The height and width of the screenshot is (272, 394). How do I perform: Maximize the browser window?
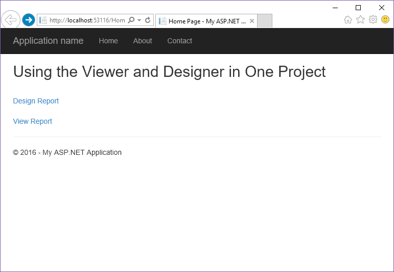click(x=358, y=8)
